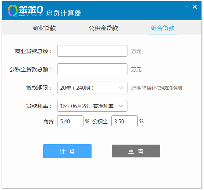Open the 贷款利率 基准利率 dropdown
204x190 pixels.
pos(92,106)
